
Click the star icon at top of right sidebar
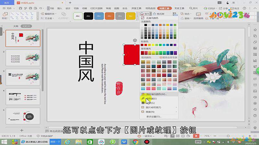255,30
